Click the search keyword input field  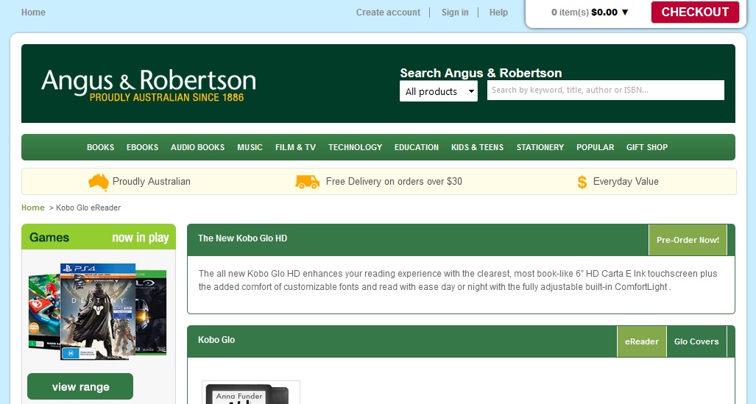click(x=606, y=91)
